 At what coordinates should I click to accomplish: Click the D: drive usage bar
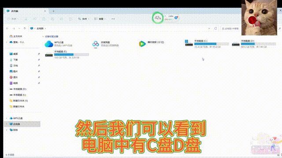coord(258,44)
